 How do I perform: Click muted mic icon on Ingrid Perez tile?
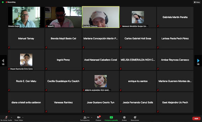(x=46, y=69)
